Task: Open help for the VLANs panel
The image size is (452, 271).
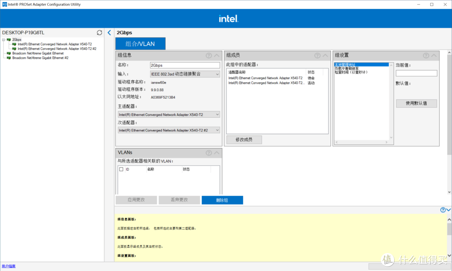Action: tap(208, 153)
